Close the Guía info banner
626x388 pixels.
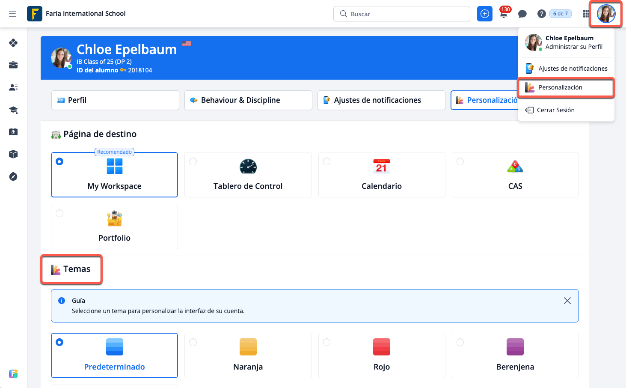click(x=567, y=301)
